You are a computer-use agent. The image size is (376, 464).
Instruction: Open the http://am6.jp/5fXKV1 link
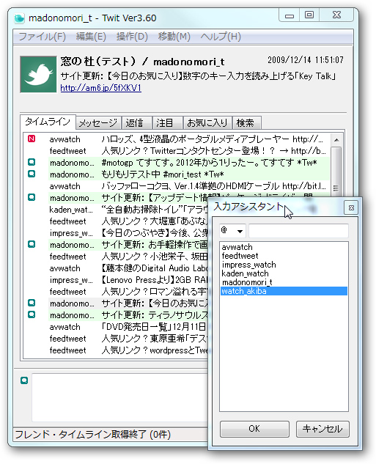coord(101,88)
